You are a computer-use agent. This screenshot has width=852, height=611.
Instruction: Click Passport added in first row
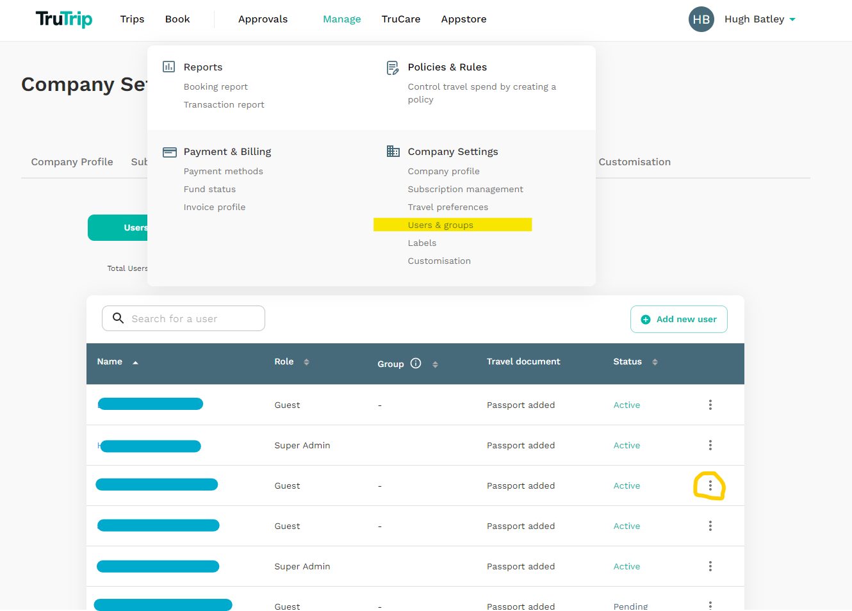521,405
